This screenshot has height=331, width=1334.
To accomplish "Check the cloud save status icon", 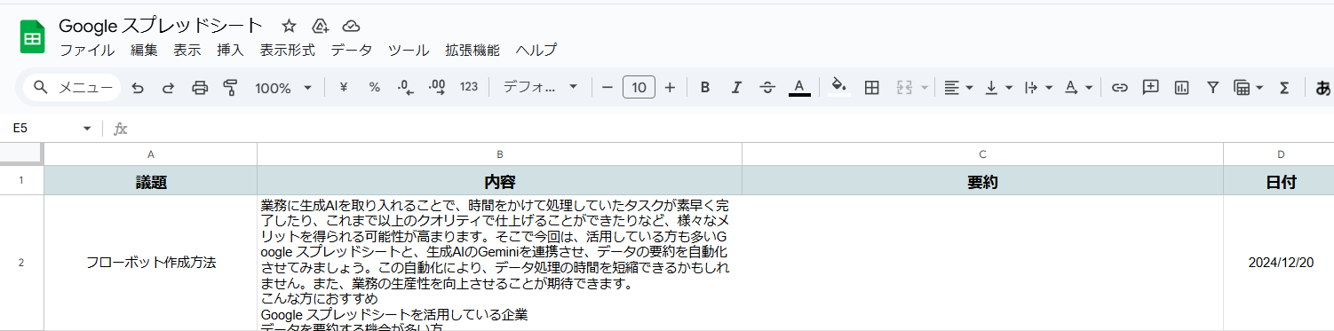I will click(x=352, y=26).
